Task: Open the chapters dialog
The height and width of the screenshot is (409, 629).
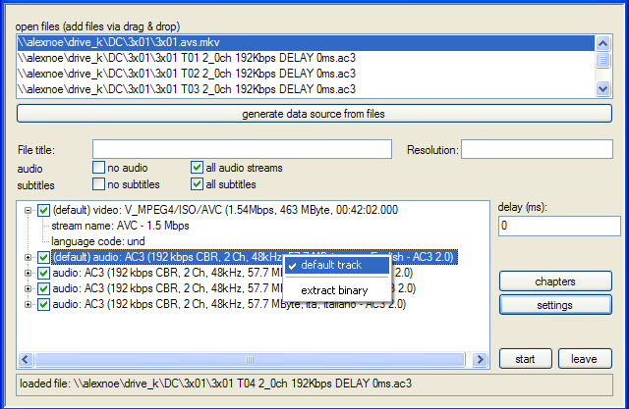Action: pos(555,281)
